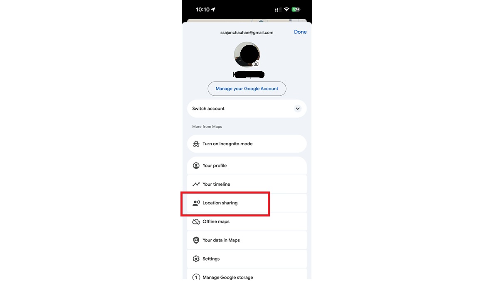Click the Location sharing person icon

pyautogui.click(x=196, y=203)
